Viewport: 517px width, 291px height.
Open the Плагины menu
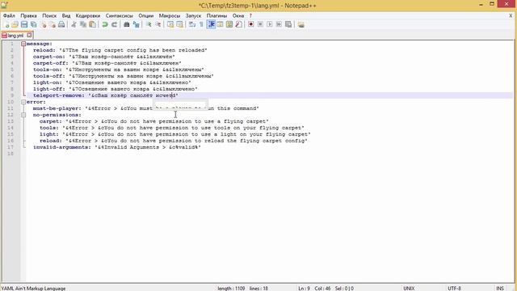[216, 15]
